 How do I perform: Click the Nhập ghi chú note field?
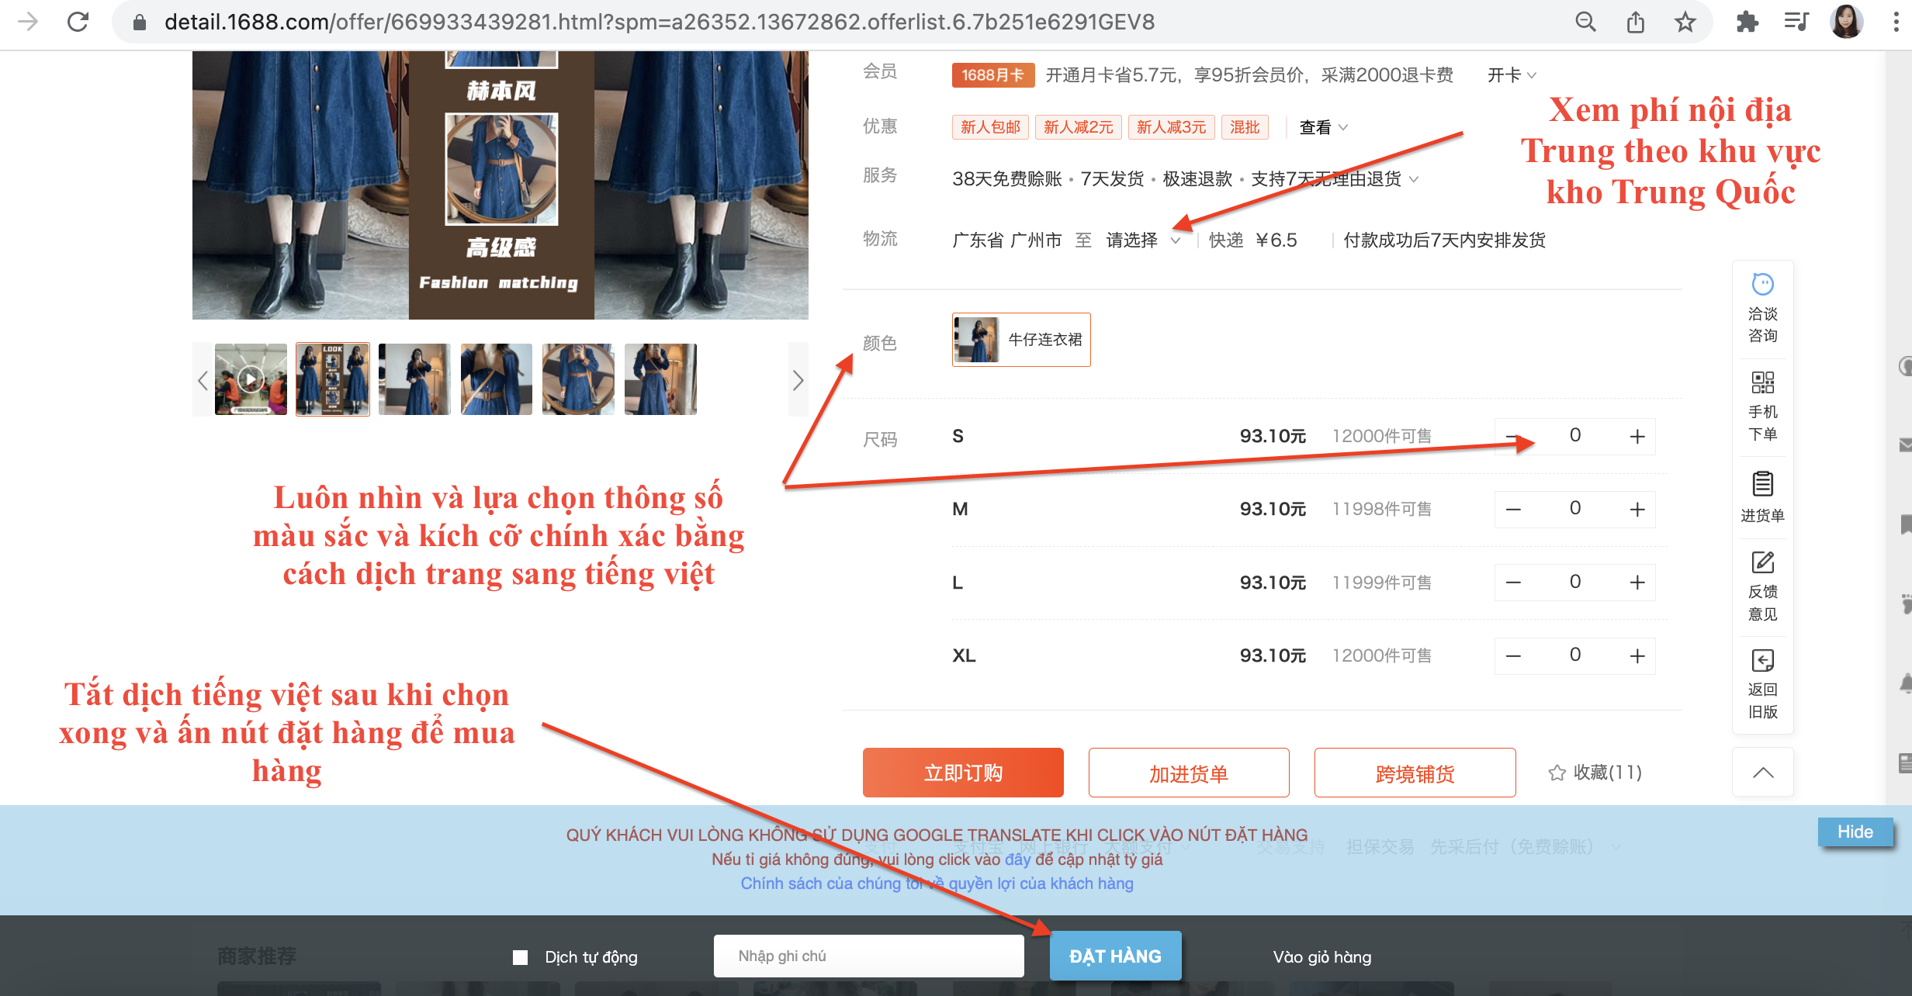click(x=868, y=956)
